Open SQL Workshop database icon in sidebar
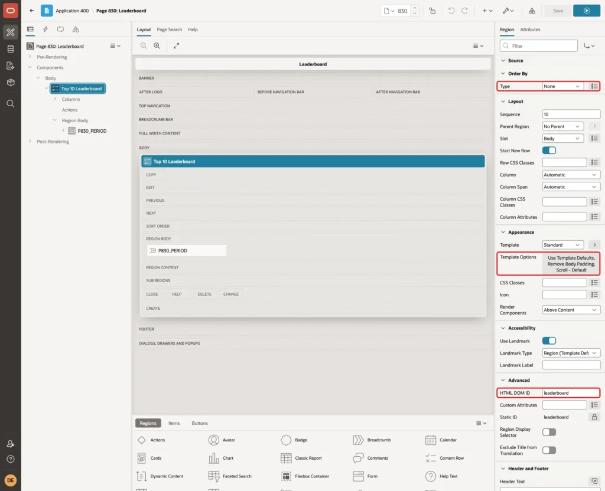Viewport: 605px width, 491px height. pos(11,49)
